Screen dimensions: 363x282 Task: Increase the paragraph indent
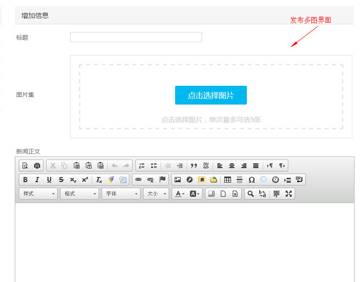pos(180,166)
